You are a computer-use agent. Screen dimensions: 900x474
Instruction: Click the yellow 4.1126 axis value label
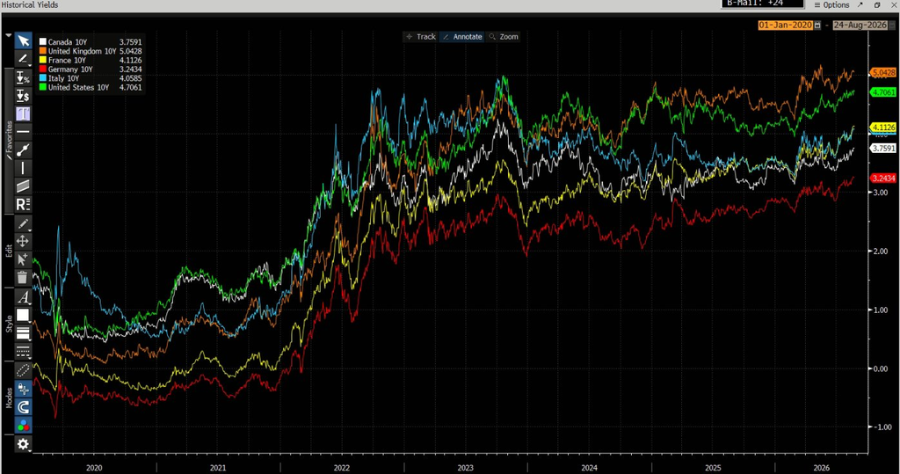pyautogui.click(x=883, y=128)
